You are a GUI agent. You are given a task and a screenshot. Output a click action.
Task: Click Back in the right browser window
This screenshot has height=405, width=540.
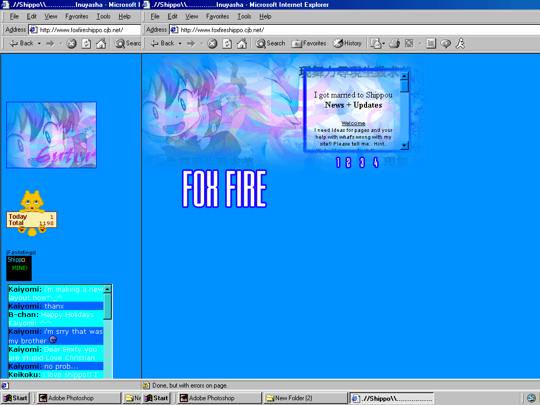(x=162, y=43)
